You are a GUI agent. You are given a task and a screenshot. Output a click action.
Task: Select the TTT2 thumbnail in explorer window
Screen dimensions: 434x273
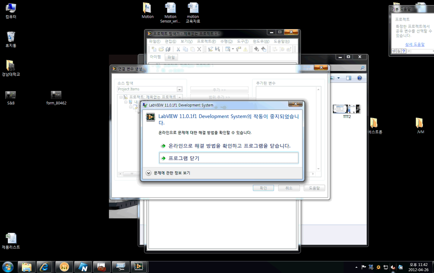tap(347, 111)
